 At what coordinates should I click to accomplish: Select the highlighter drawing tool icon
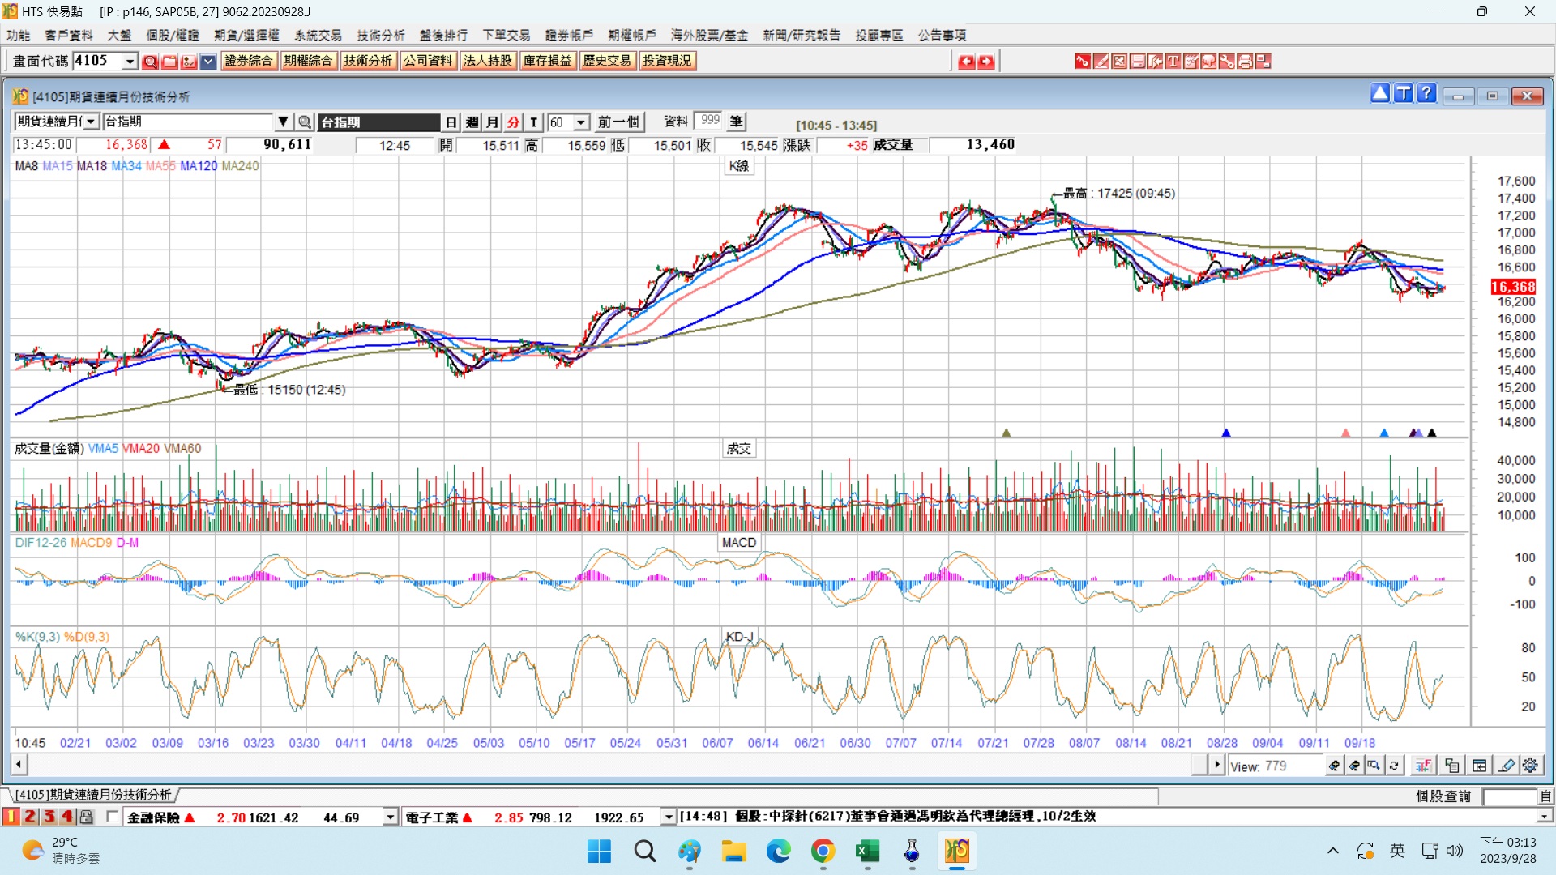[x=1507, y=766]
